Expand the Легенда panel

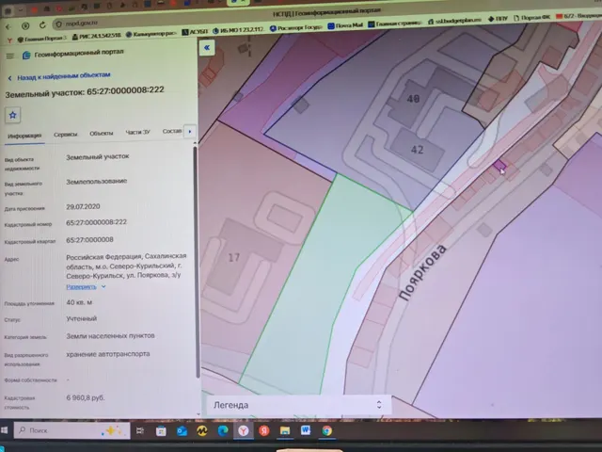point(378,404)
